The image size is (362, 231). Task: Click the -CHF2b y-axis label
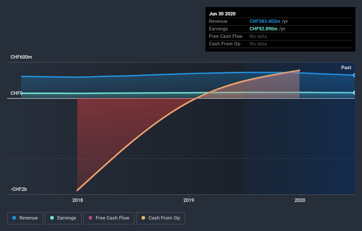pyautogui.click(x=19, y=189)
